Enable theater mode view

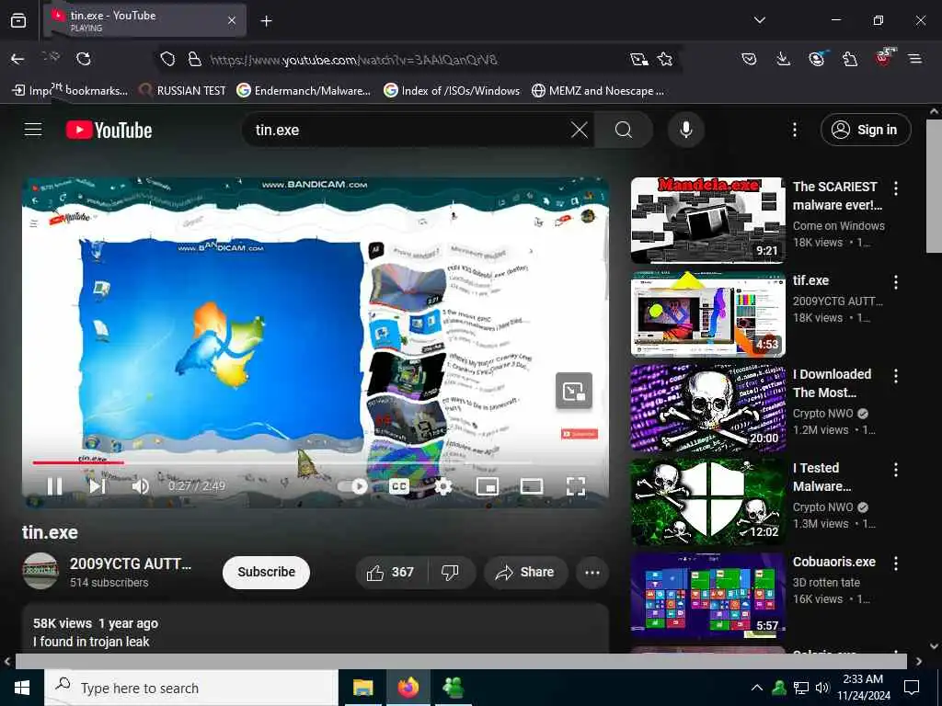pos(532,486)
